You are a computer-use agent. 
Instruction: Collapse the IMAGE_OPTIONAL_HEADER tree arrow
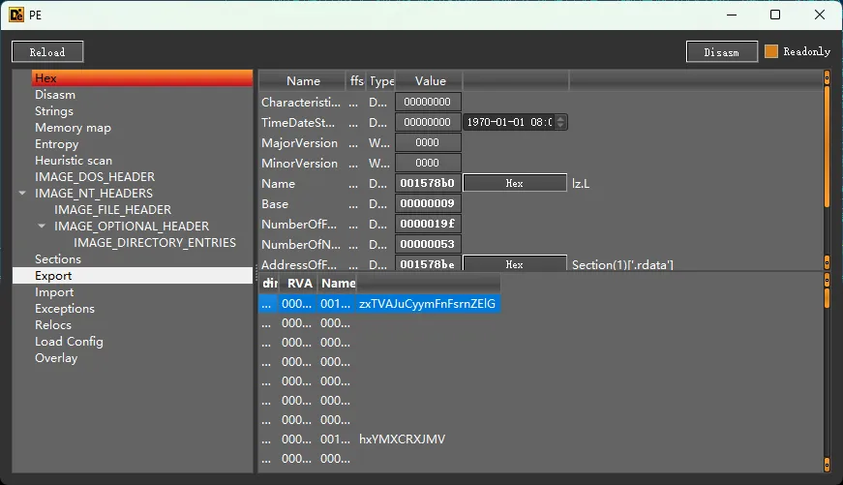tap(42, 226)
